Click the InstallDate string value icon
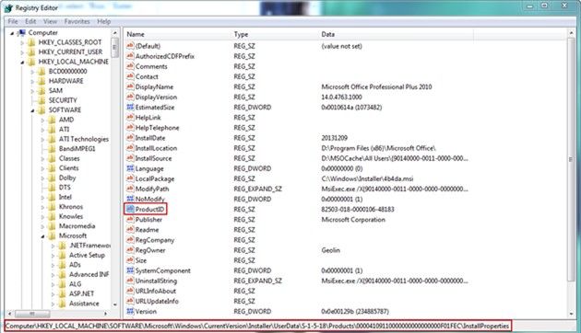Screen dimensions: 581x333 pos(130,138)
